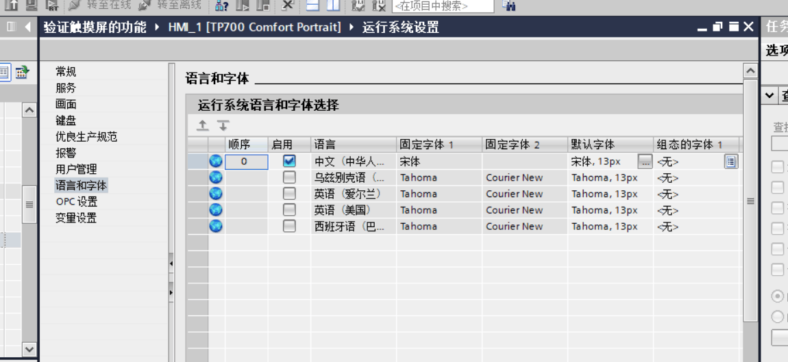This screenshot has width=788, height=362.
Task: Click breadcrumb 运行系统设置
Action: (x=401, y=27)
